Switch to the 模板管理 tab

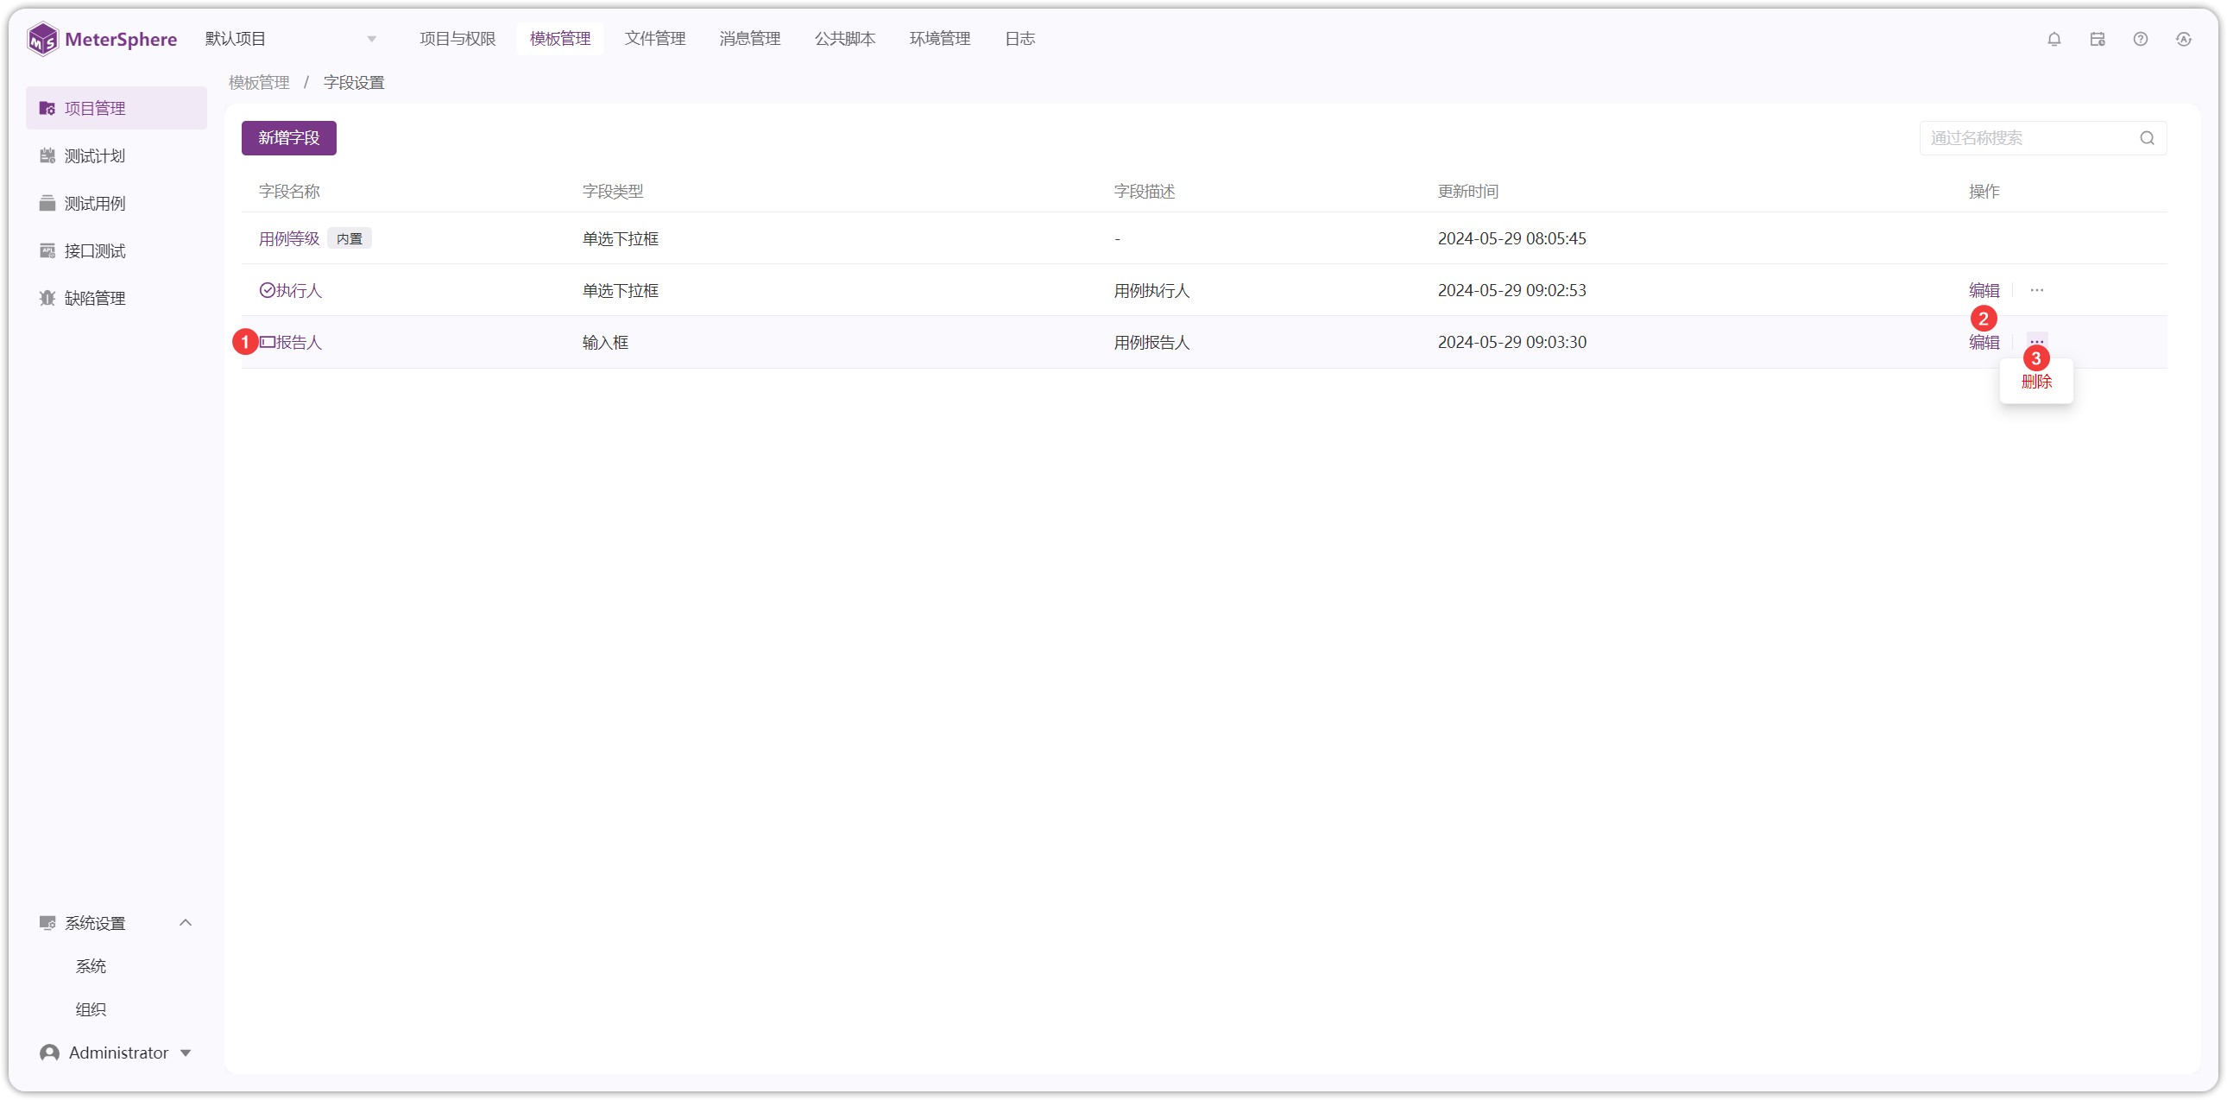560,39
